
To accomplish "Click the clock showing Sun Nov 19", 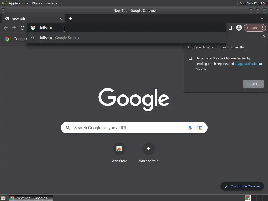I will click(x=253, y=3).
